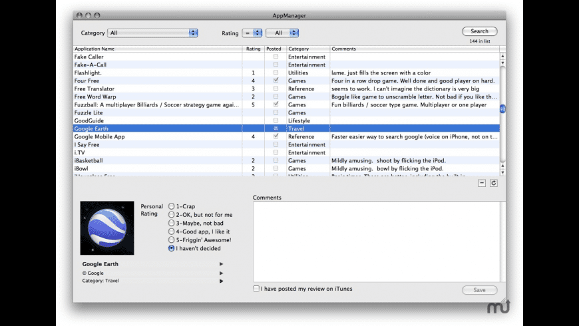Open the Rating operator '=' dropdown
Viewport: 579px width, 326px height.
[x=252, y=33]
